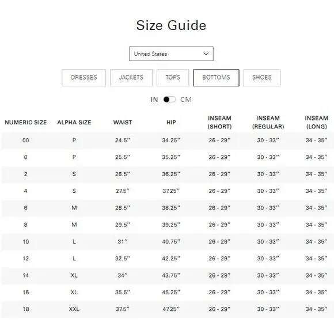
Task: Click the chevron arrow in country selector
Action: [x=206, y=54]
